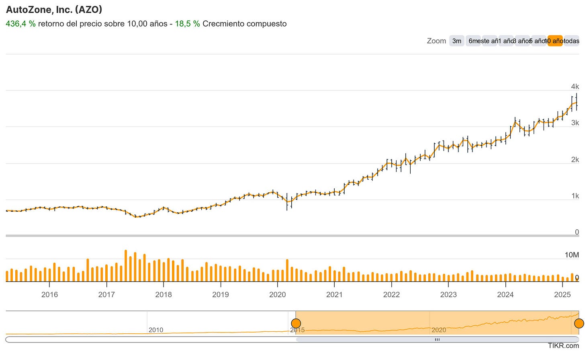Click the 2010 label in the navigator
This screenshot has height=351, width=585.
click(x=156, y=330)
